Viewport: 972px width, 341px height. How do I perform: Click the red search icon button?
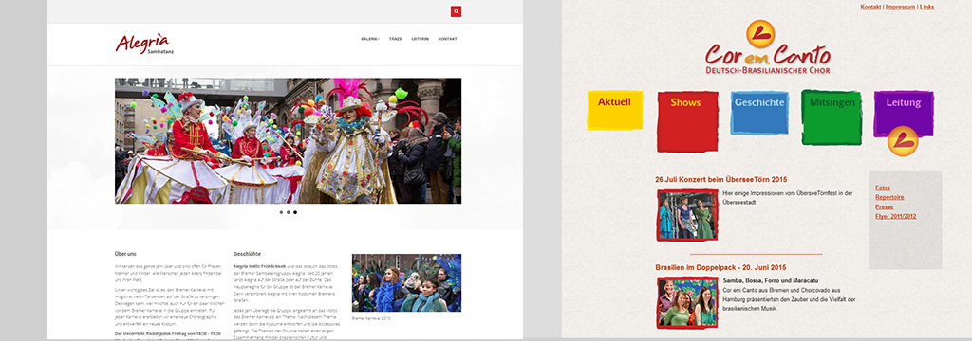457,11
